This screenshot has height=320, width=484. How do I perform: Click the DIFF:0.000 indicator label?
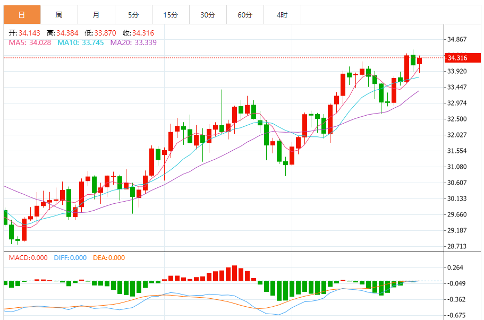(x=70, y=258)
